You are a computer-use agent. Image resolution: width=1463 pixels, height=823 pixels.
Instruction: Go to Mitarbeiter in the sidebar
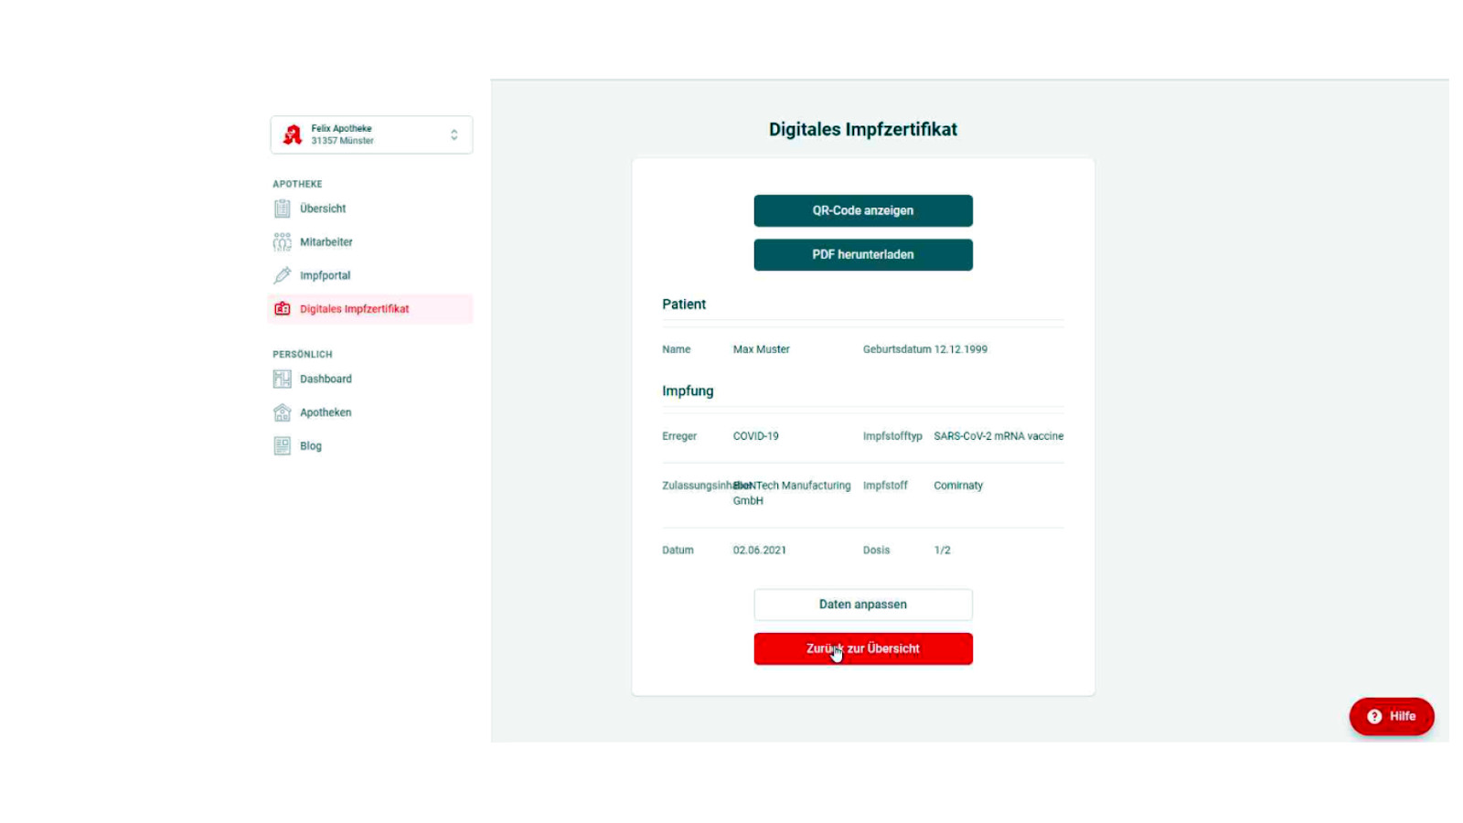[x=326, y=242]
